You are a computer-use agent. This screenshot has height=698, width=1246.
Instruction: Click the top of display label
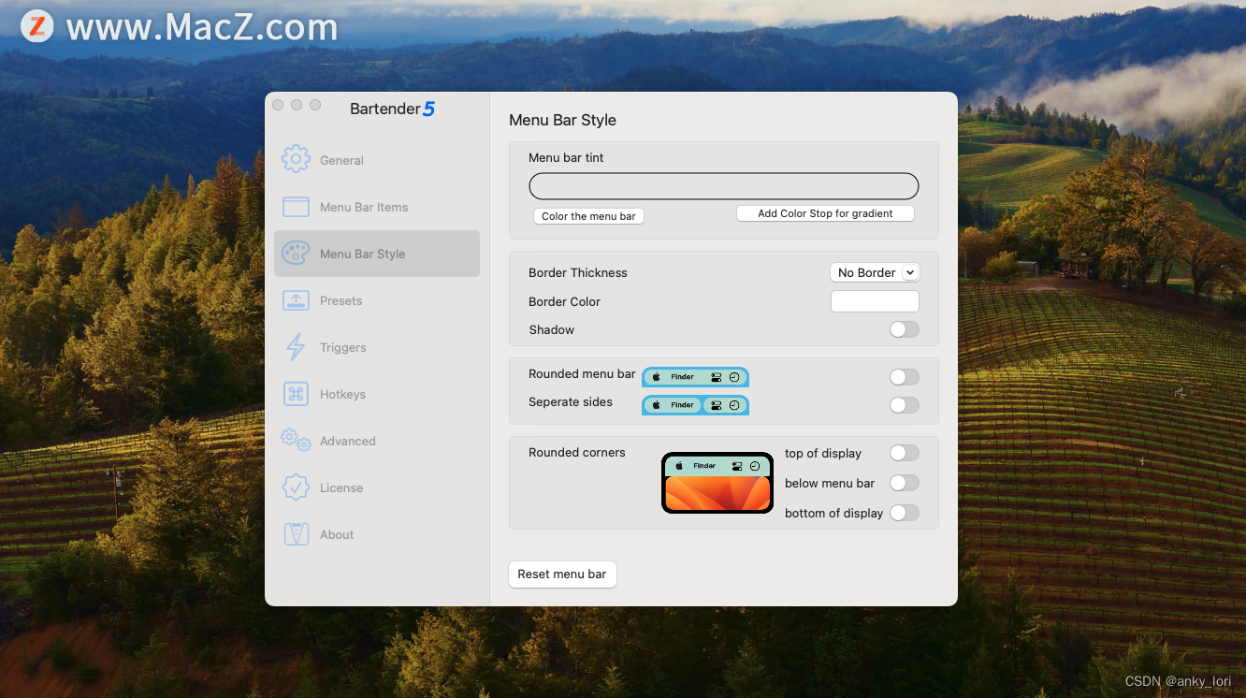pos(823,454)
